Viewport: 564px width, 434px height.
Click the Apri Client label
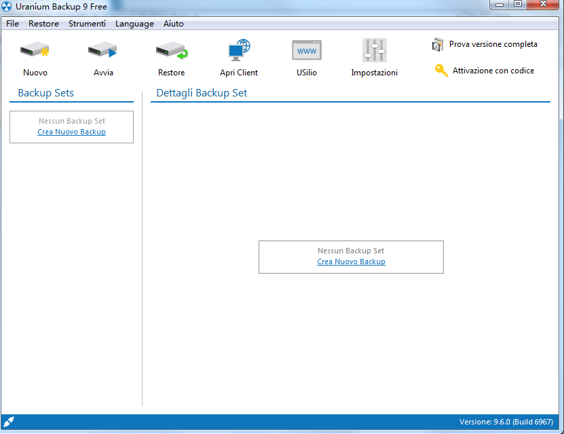pyautogui.click(x=239, y=73)
